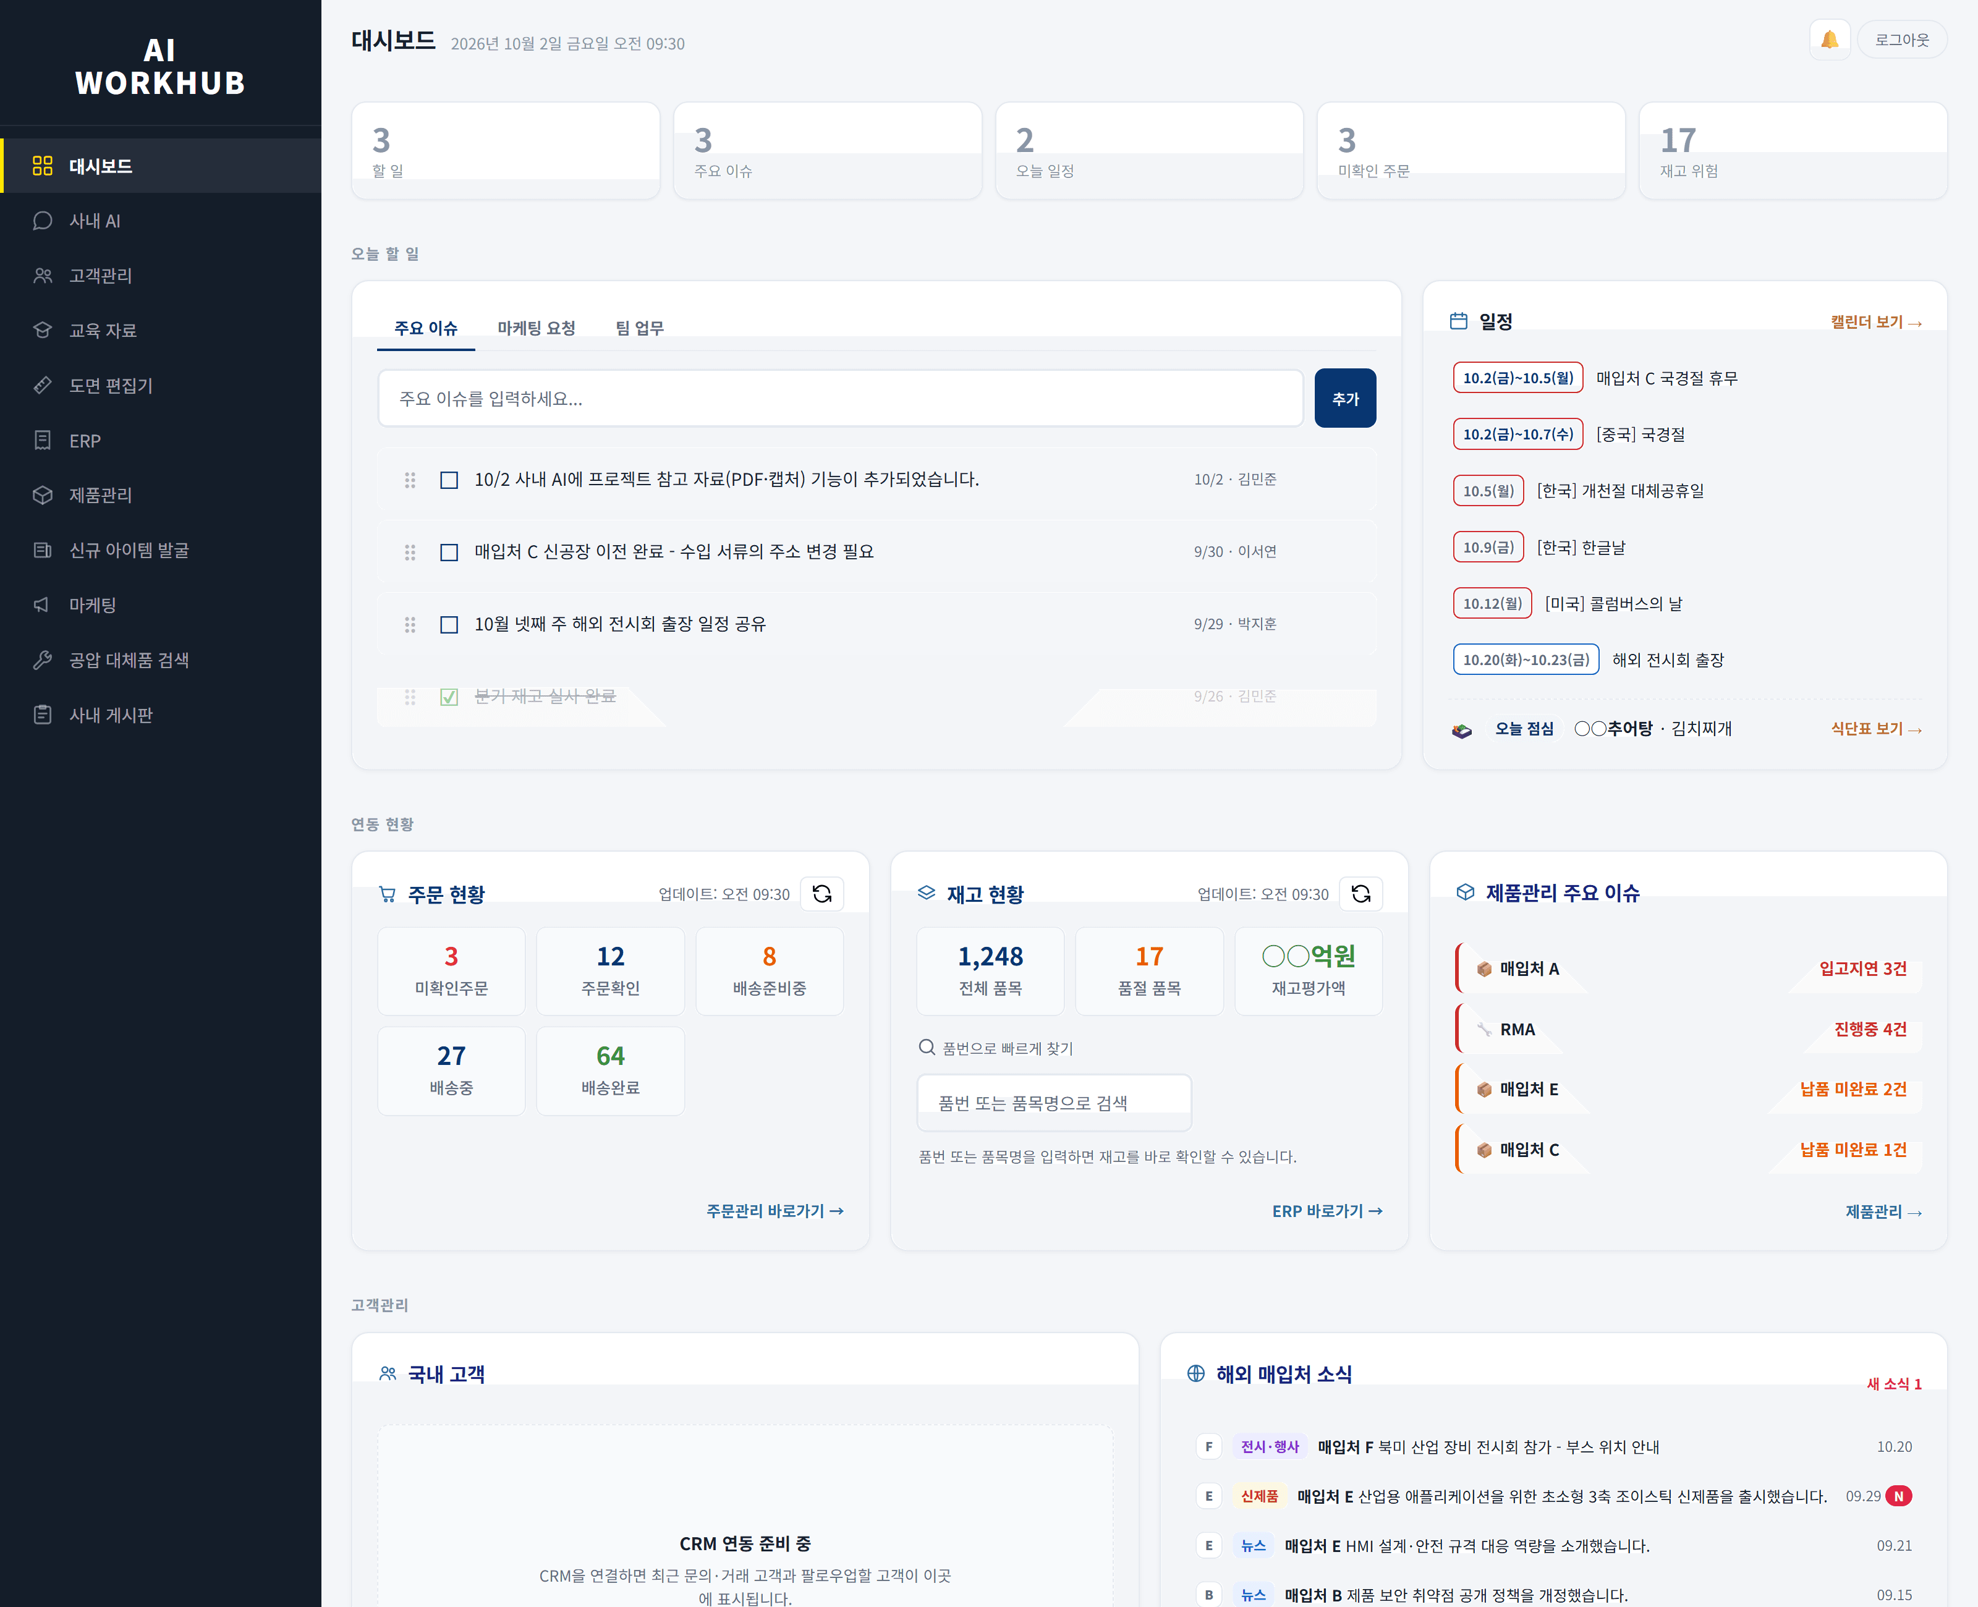Click the 고객관리 people icon in sidebar
Viewport: 1978px width, 1607px height.
43,275
